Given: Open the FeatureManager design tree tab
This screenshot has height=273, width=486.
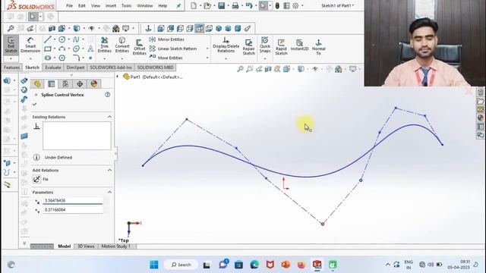Looking at the screenshot, I should 37,84.
